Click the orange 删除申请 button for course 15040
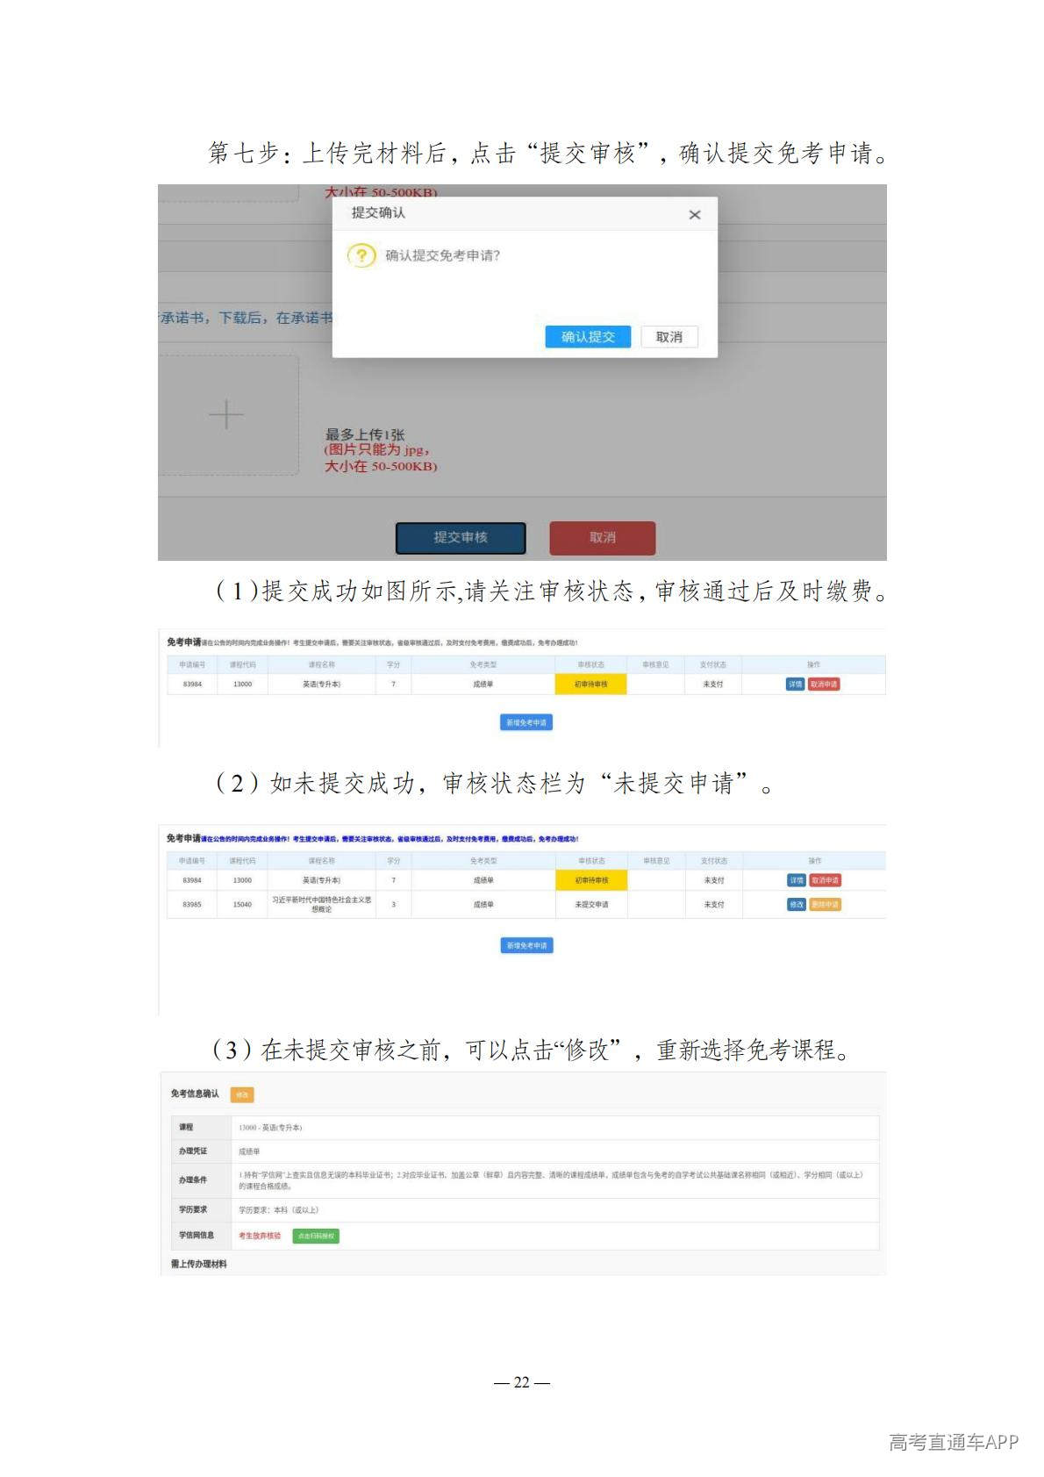This screenshot has height=1477, width=1044. 825,904
